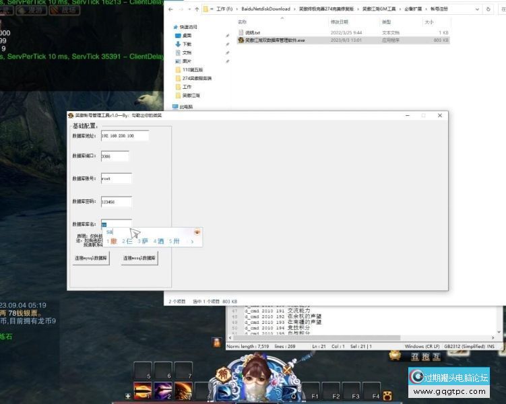The image size is (506, 404).
Task: Click the pin icon next to 文档
Action: [x=228, y=53]
